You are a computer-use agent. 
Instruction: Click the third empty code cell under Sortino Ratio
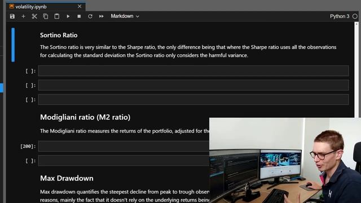tap(193, 99)
